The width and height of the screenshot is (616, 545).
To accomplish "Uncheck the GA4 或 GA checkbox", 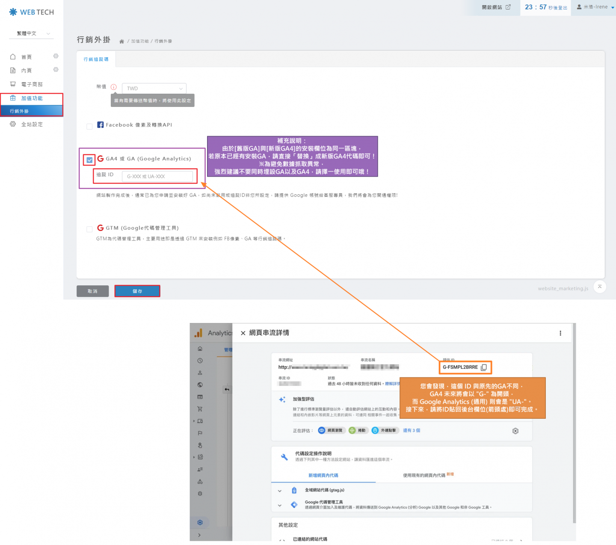I will [89, 160].
